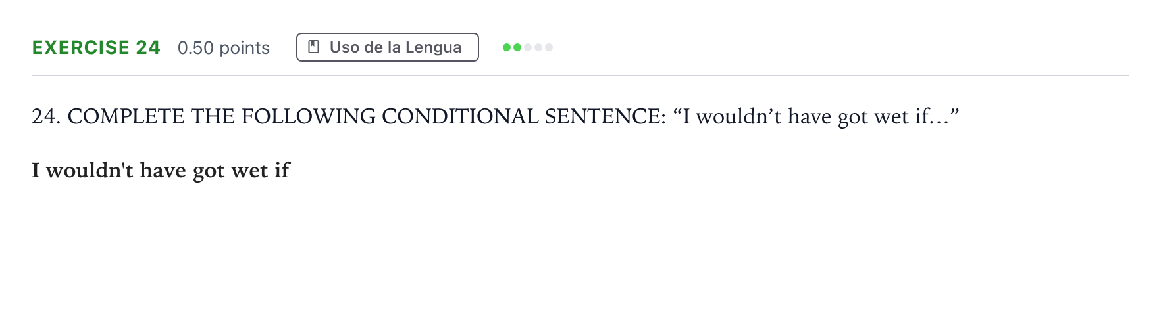This screenshot has height=310, width=1161.
Task: Click the first green difficulty dot
Action: (507, 47)
